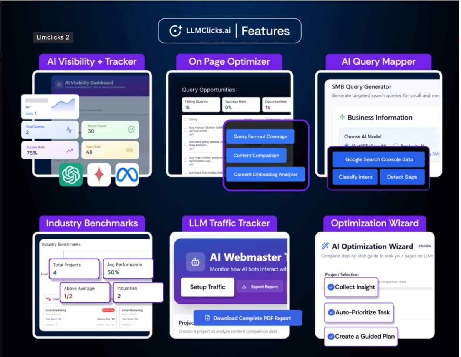The image size is (461, 357).
Task: Click the Google Search Console data button
Action: [379, 159]
